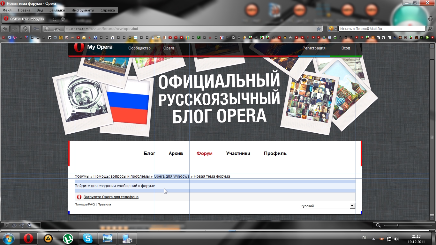Viewport: 436px width, 245px height.
Task: Click the 'Новая тема форума' breadcrumb text
Action: tap(212, 176)
